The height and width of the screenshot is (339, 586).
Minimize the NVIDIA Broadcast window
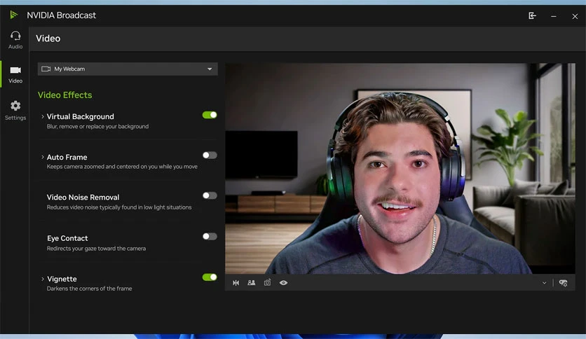click(x=554, y=16)
